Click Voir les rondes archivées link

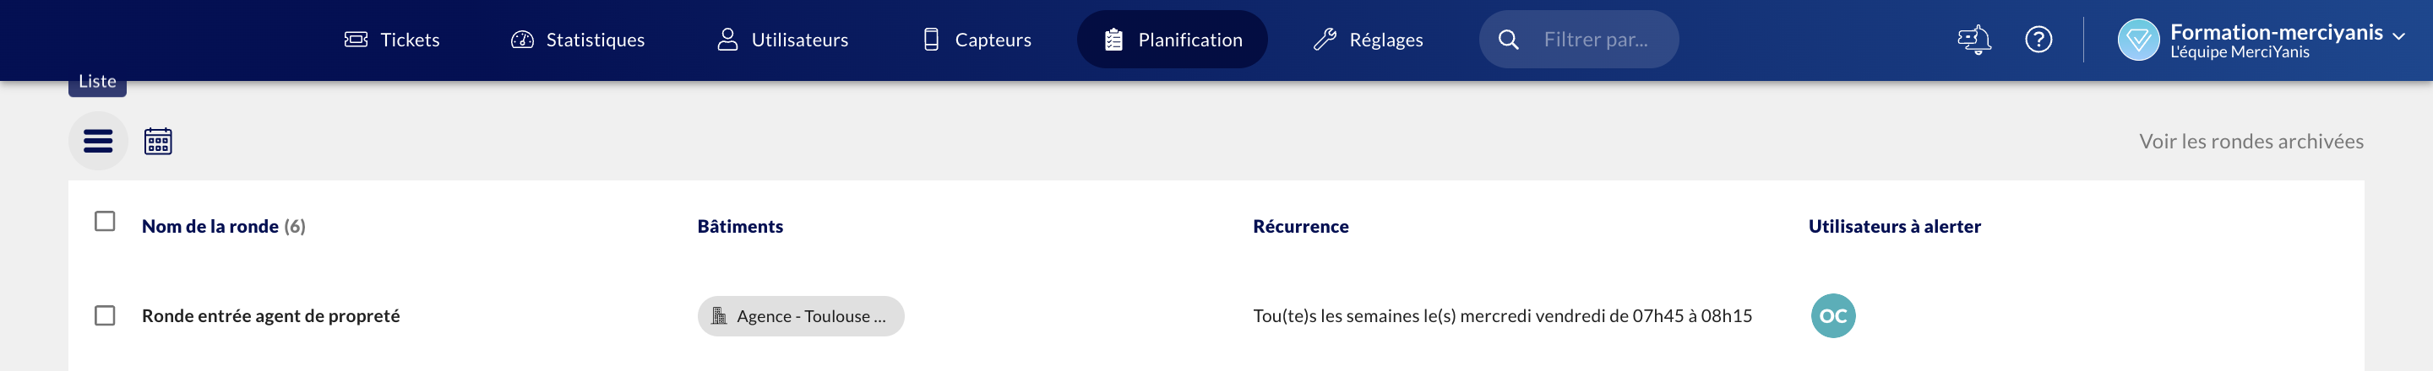click(2251, 142)
